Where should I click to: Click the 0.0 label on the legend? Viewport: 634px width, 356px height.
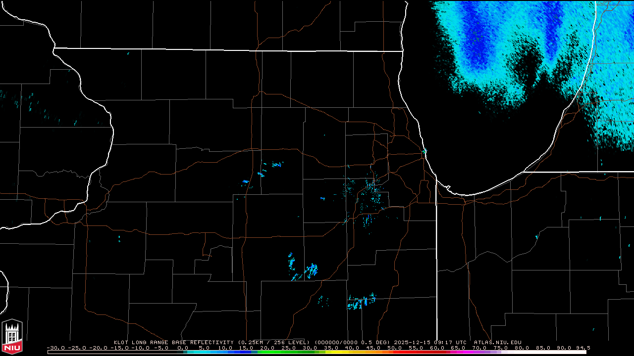pos(183,348)
